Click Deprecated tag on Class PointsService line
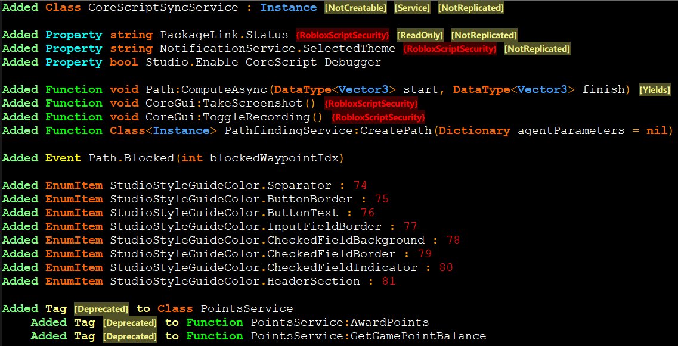Screen dimensions: 678x346 coord(101,309)
